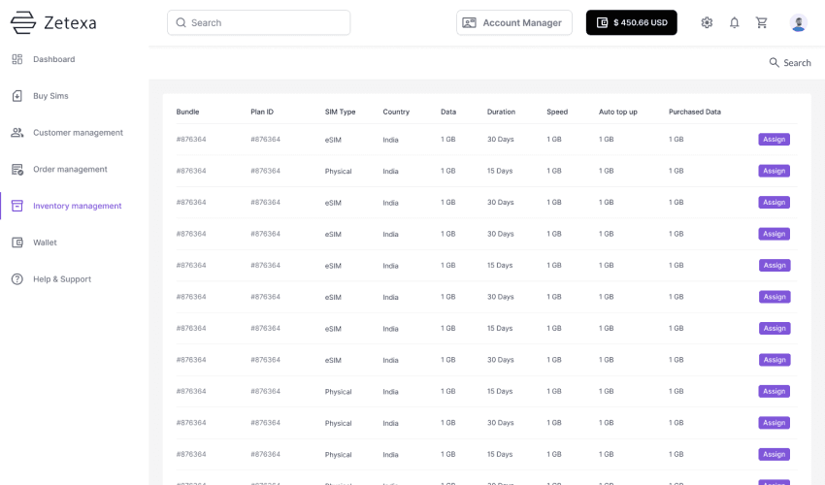This screenshot has height=485, width=825.
Task: Open Order management section
Action: pyautogui.click(x=70, y=170)
